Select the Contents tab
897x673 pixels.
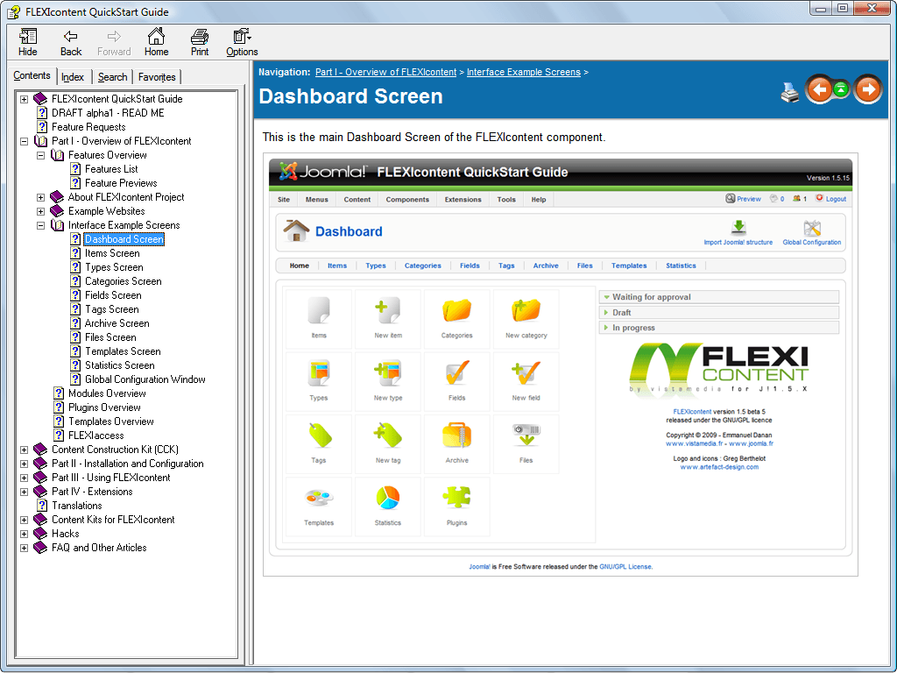click(x=32, y=75)
